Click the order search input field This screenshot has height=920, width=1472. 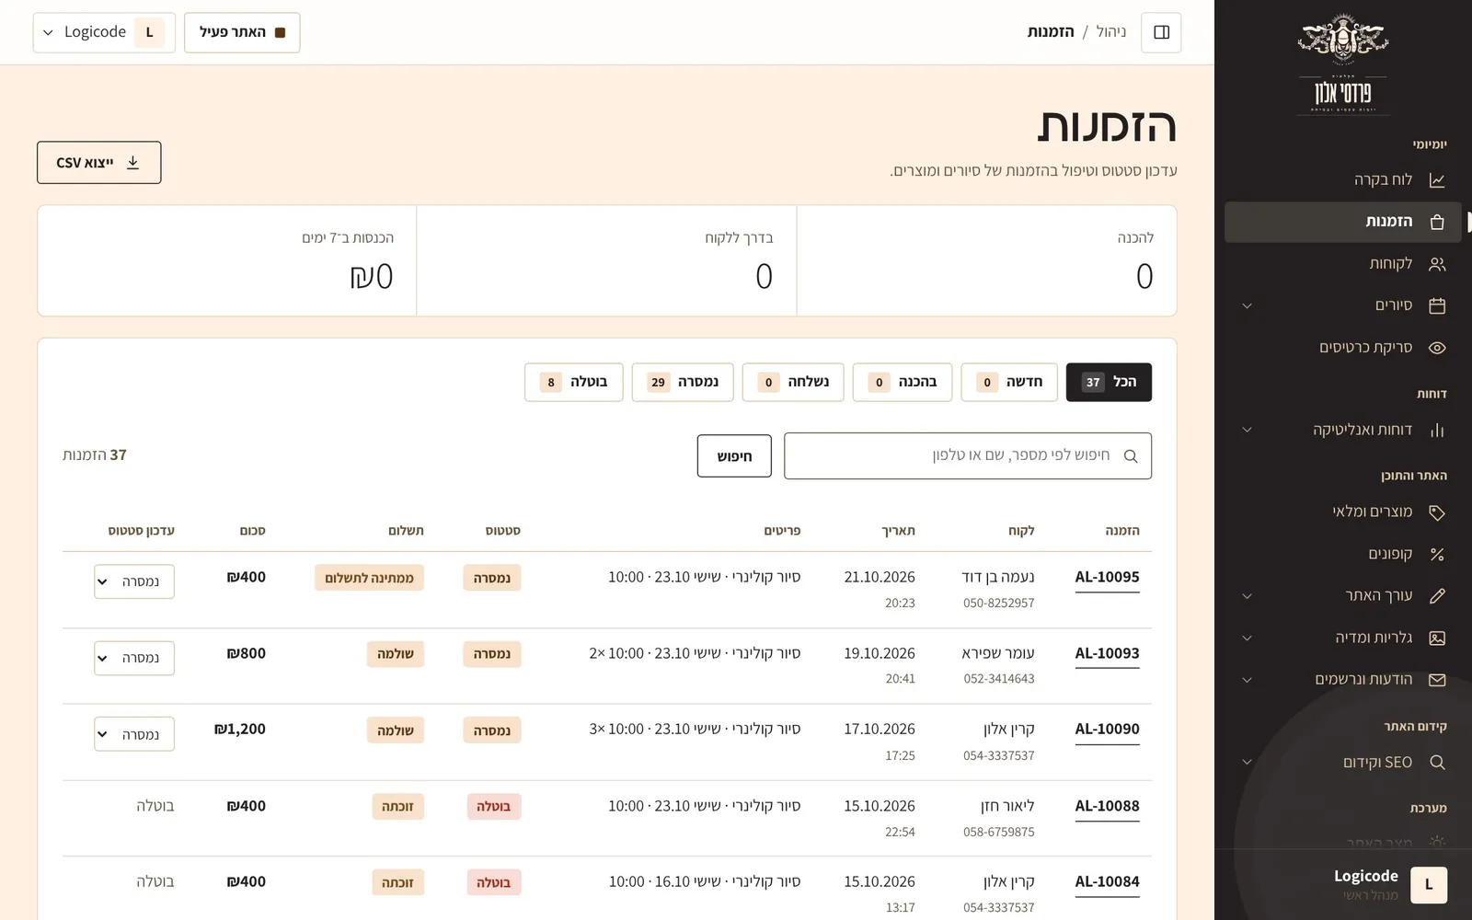point(968,456)
